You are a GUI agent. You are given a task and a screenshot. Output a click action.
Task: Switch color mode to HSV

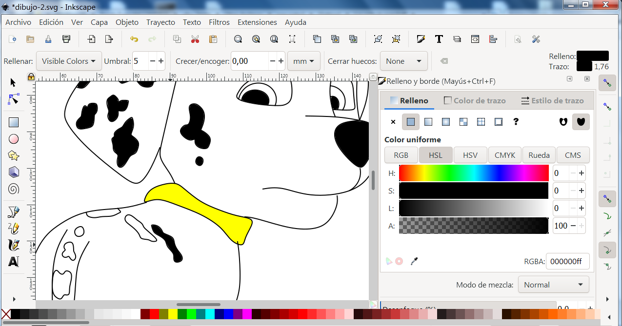[470, 155]
